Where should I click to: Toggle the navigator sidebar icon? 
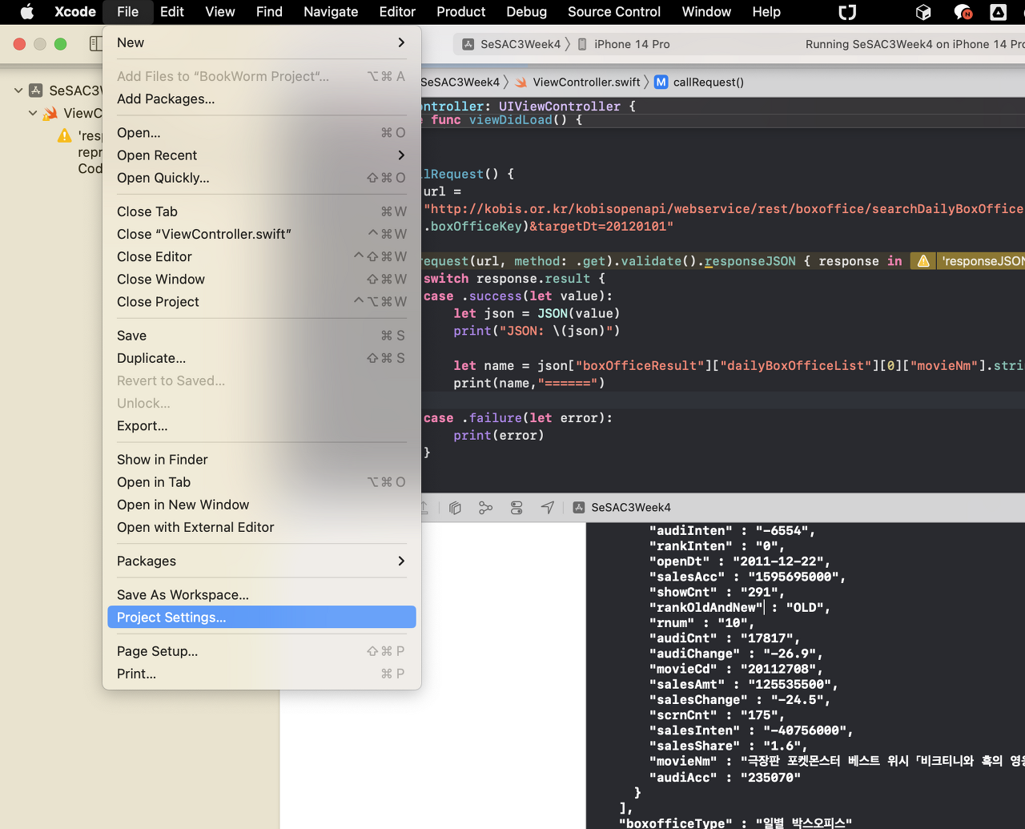pos(95,44)
